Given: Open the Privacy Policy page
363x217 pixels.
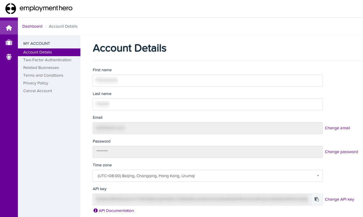Looking at the screenshot, I should 35,83.
